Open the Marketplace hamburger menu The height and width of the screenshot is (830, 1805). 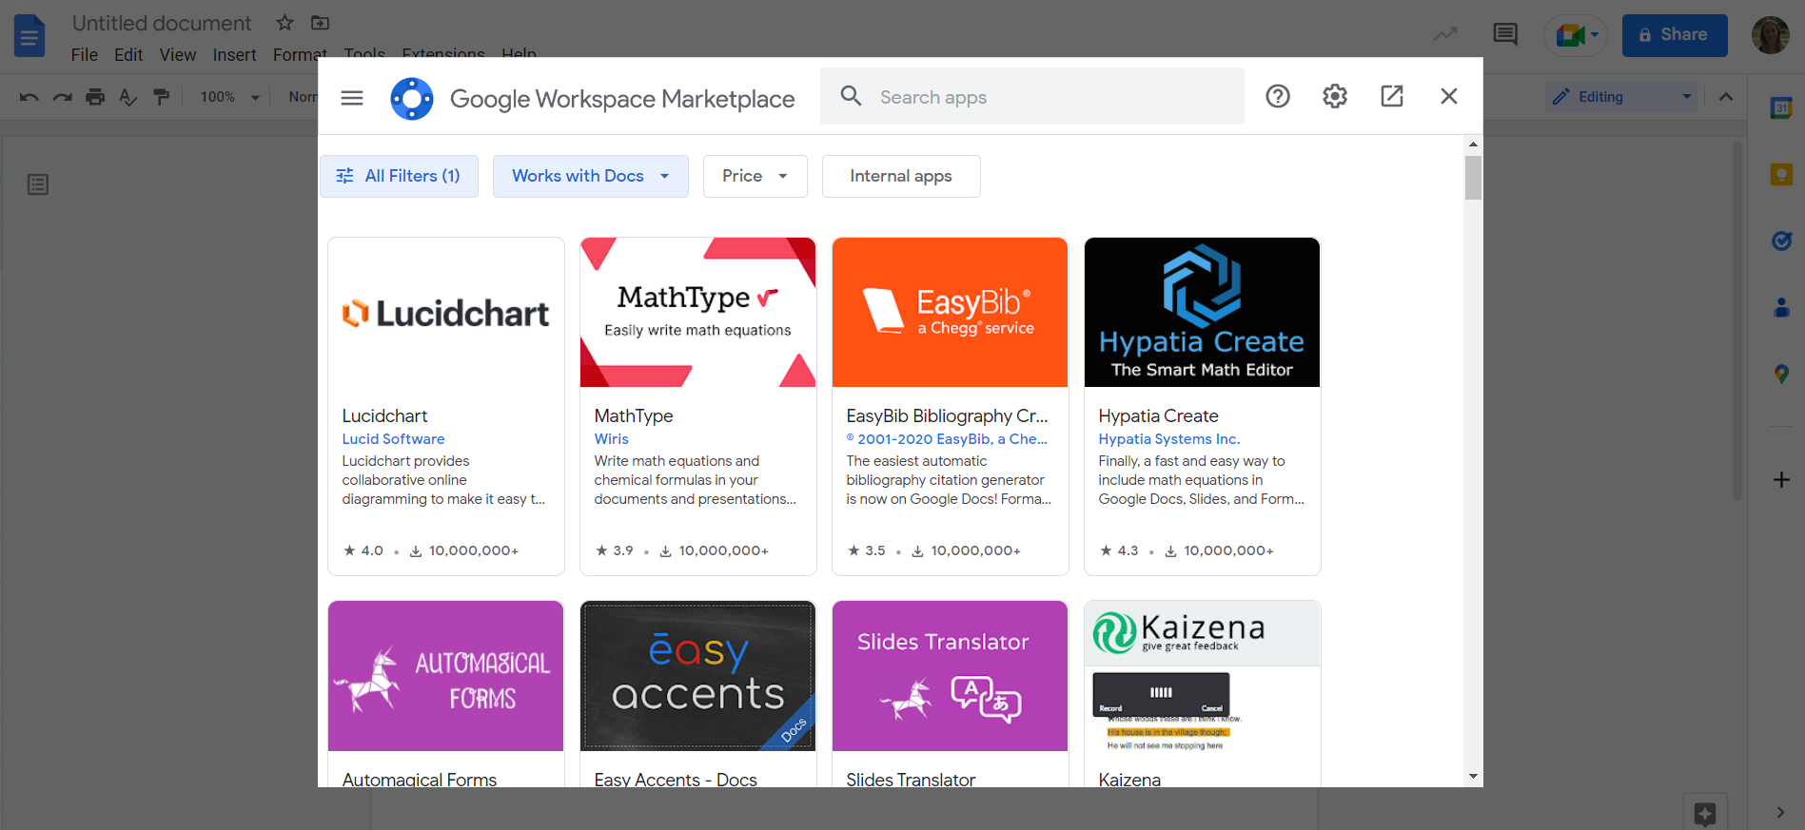(352, 98)
